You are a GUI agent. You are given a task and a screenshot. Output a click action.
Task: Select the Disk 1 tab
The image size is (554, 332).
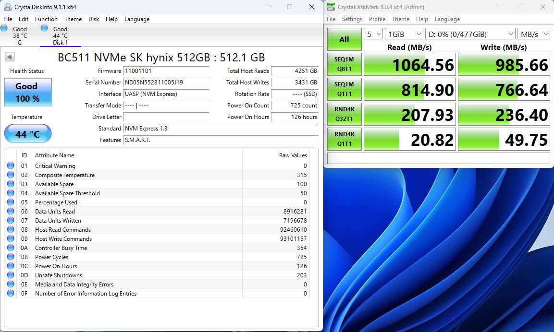point(60,36)
